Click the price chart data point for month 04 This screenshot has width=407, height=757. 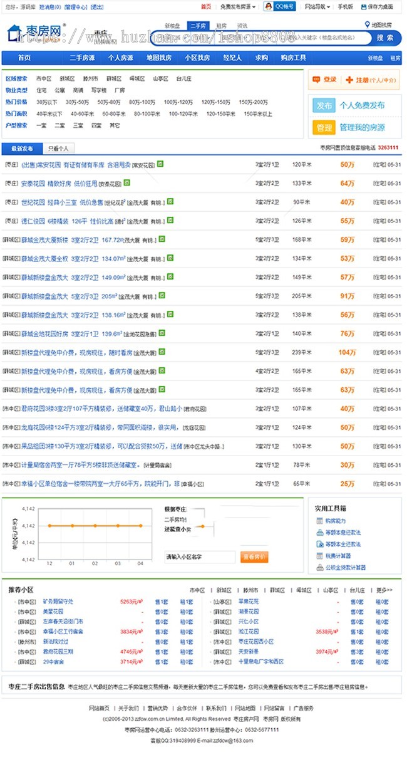140,526
